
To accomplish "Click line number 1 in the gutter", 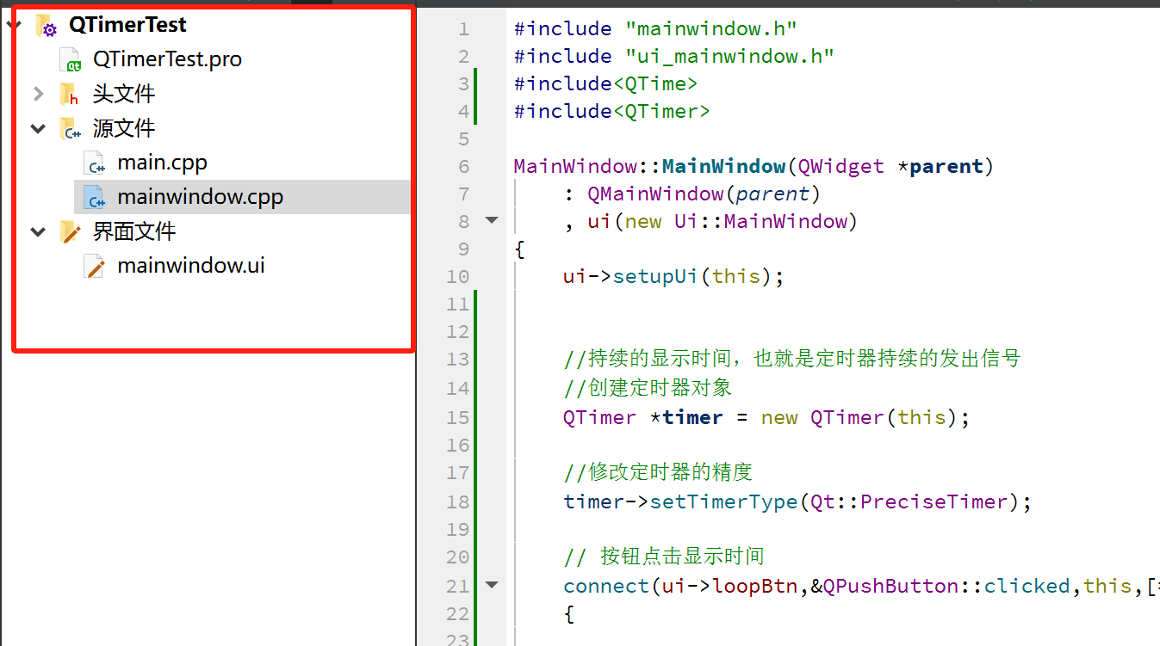I will (x=463, y=28).
